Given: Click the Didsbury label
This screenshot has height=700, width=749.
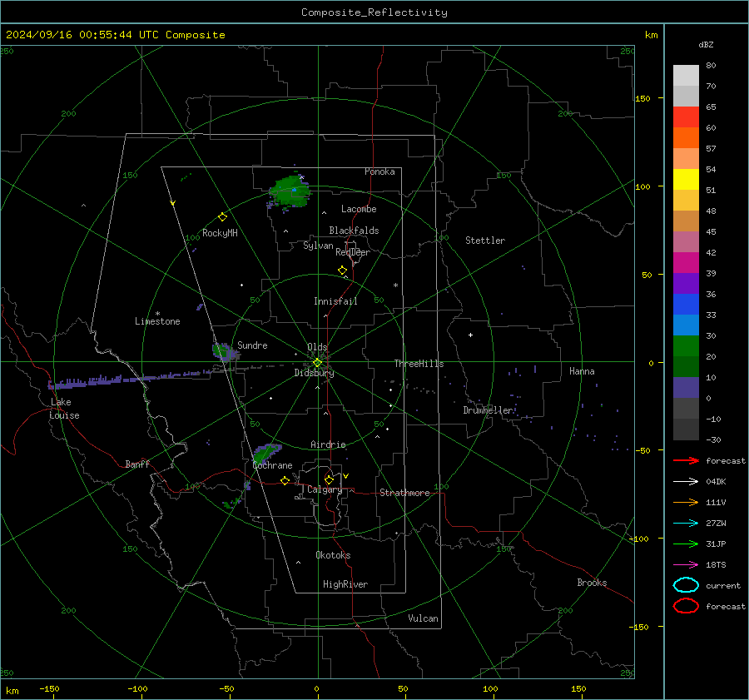Looking at the screenshot, I should (314, 373).
